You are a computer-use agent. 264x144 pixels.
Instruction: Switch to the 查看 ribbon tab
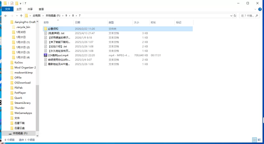coord(41,9)
